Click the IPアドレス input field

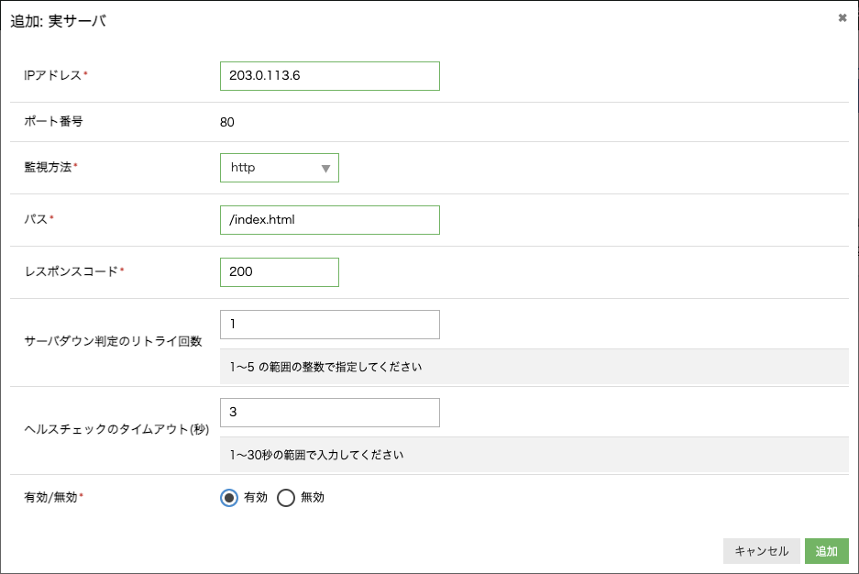[329, 76]
